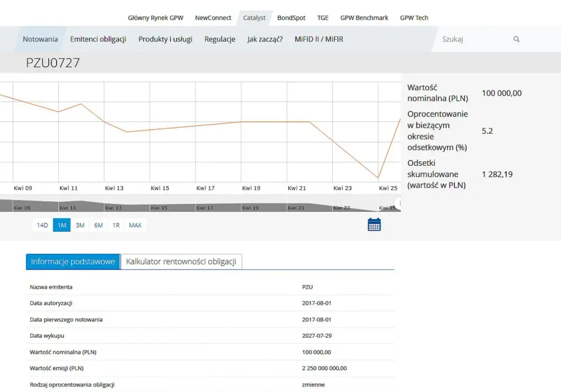Click the PZU0727 page title
Viewport: 561px width, 392px height.
(x=53, y=63)
